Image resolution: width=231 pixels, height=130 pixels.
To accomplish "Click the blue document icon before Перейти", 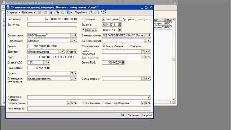I will pyautogui.click(x=68, y=13).
